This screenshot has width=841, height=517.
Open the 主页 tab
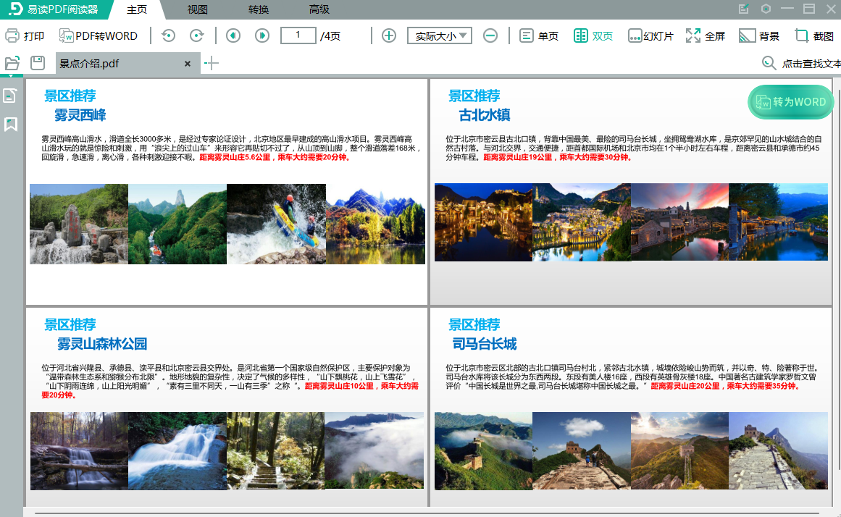pos(137,9)
